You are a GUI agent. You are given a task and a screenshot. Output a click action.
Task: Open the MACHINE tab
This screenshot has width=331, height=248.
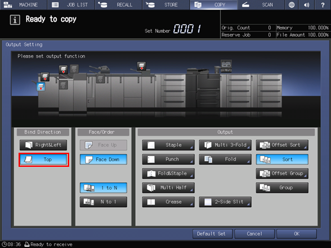(24, 4)
